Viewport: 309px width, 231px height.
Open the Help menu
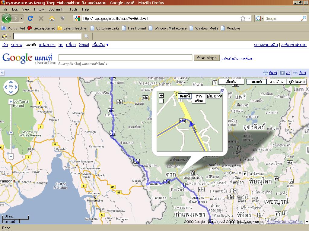(x=85, y=9)
